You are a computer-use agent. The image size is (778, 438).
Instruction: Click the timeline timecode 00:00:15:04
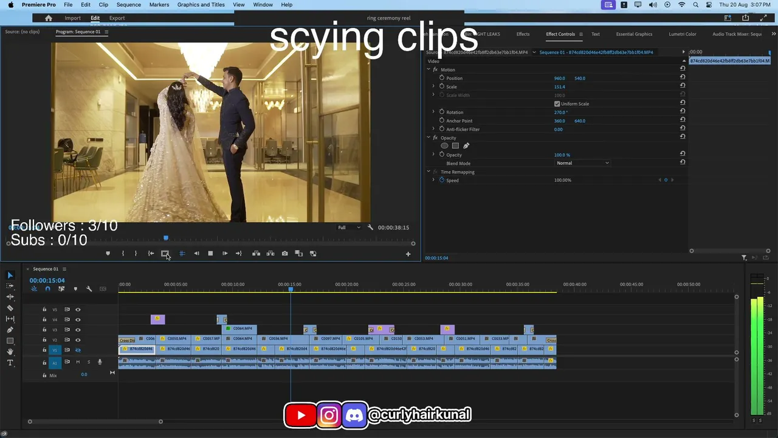tap(47, 280)
